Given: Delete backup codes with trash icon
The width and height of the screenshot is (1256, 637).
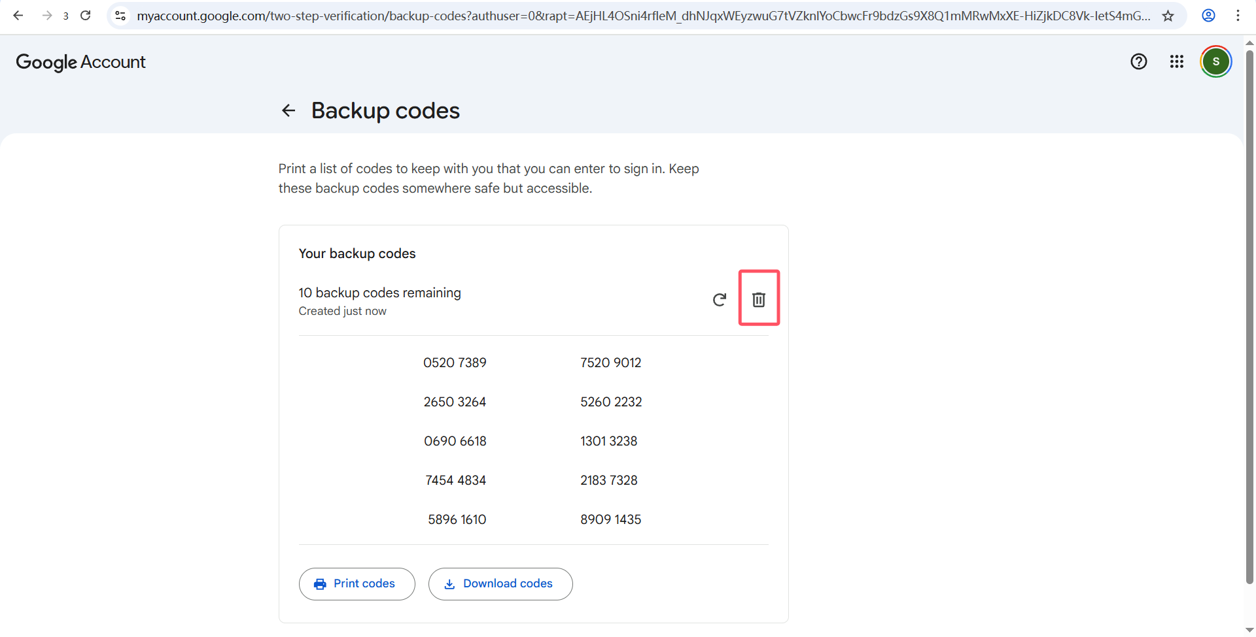Looking at the screenshot, I should [758, 299].
